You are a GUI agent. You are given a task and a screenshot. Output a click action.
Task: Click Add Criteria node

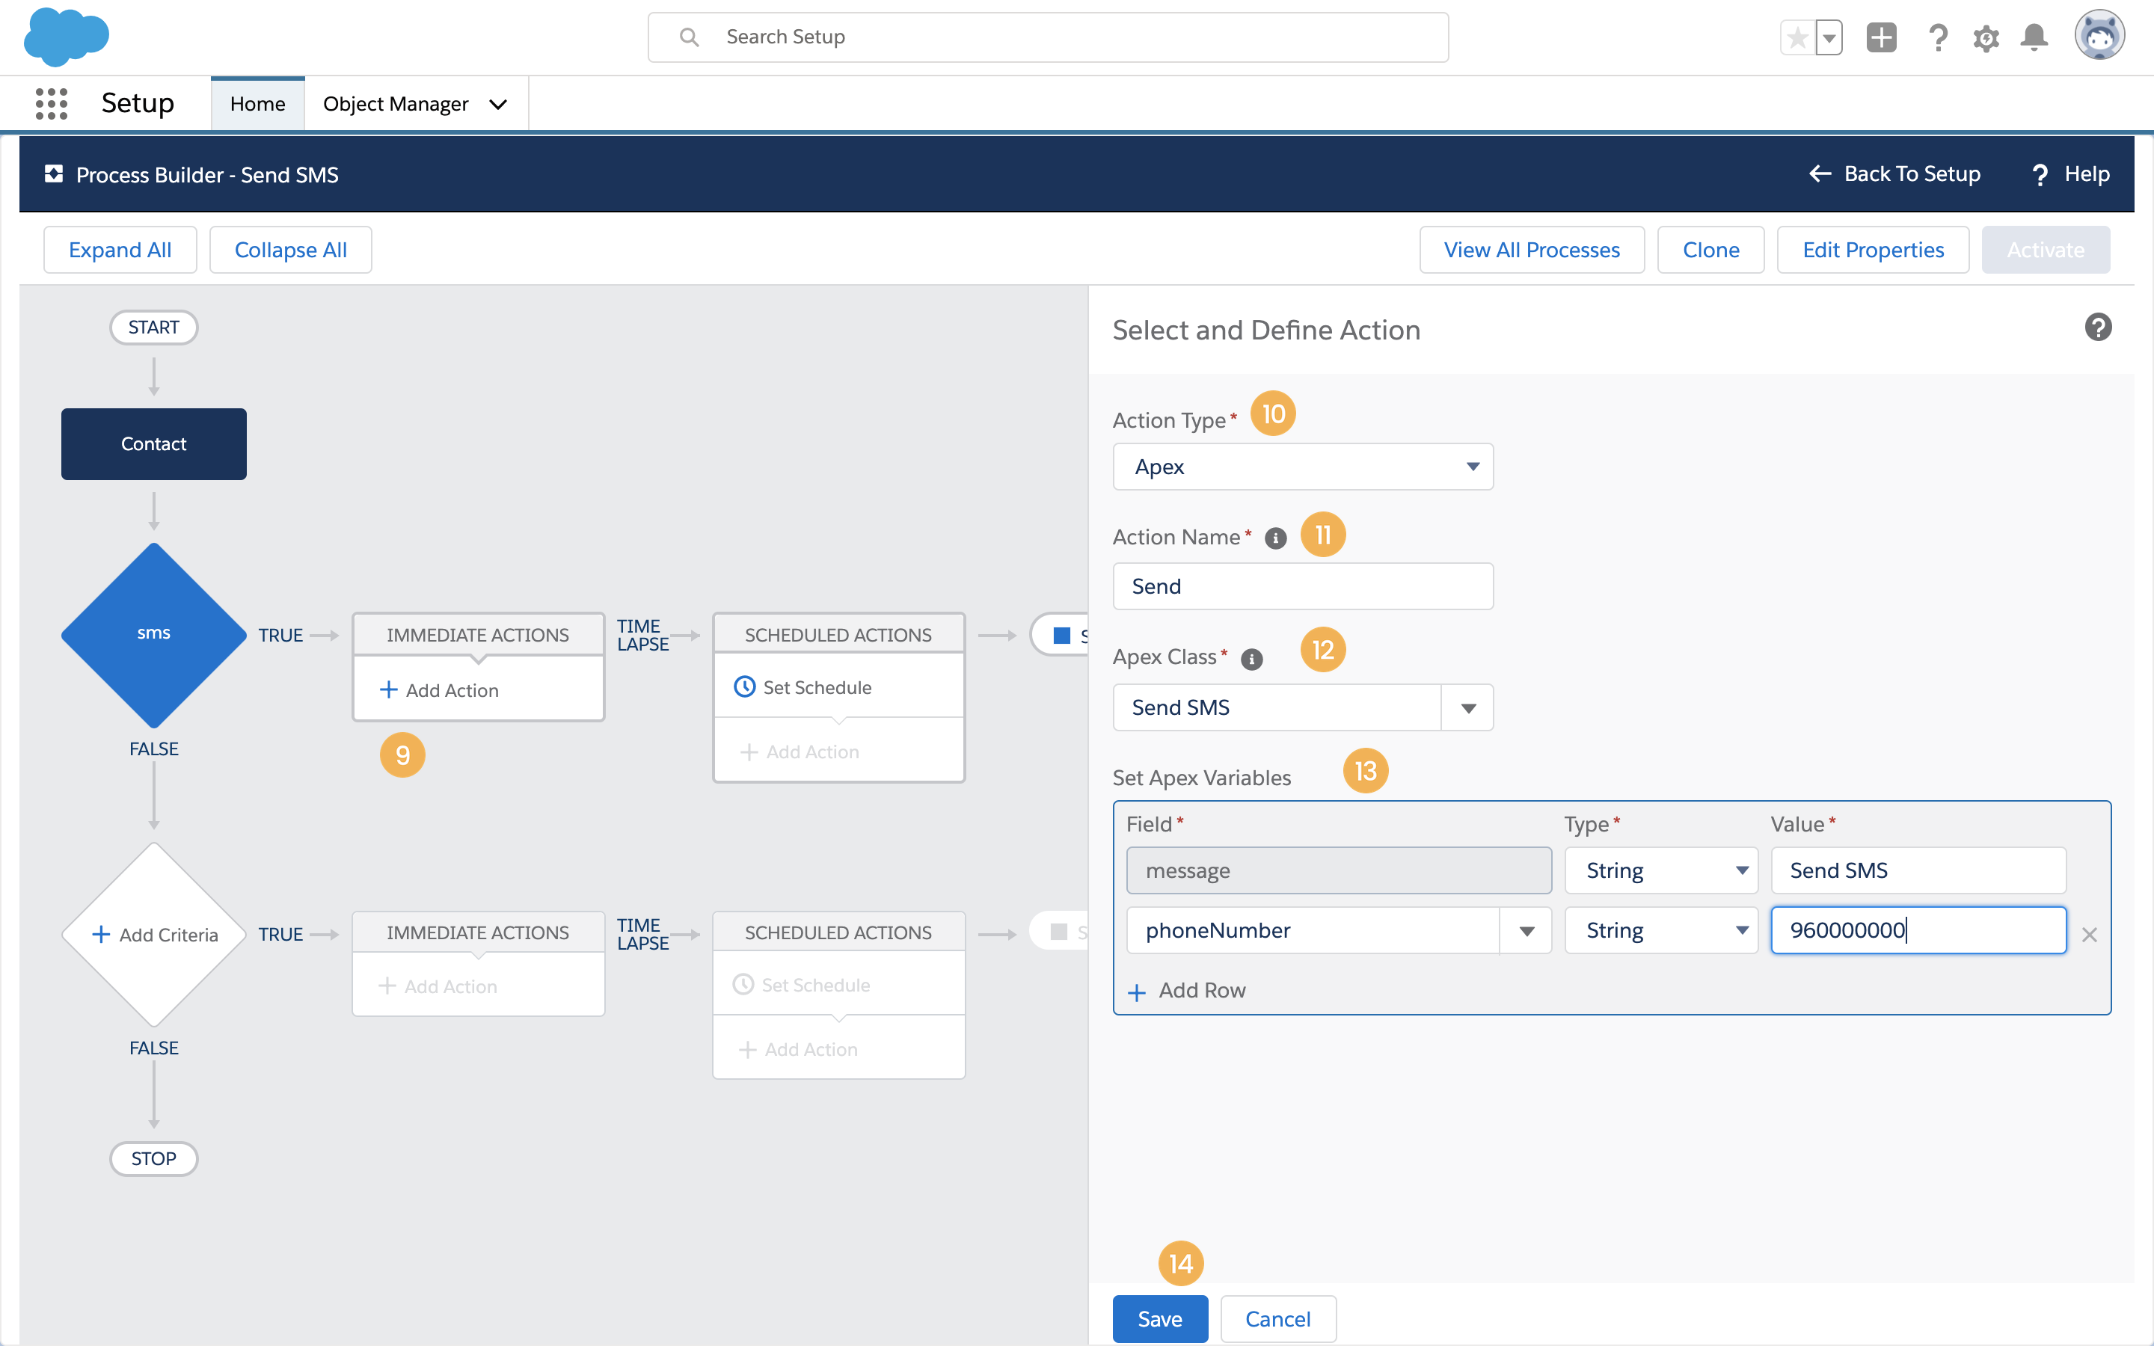tap(154, 934)
